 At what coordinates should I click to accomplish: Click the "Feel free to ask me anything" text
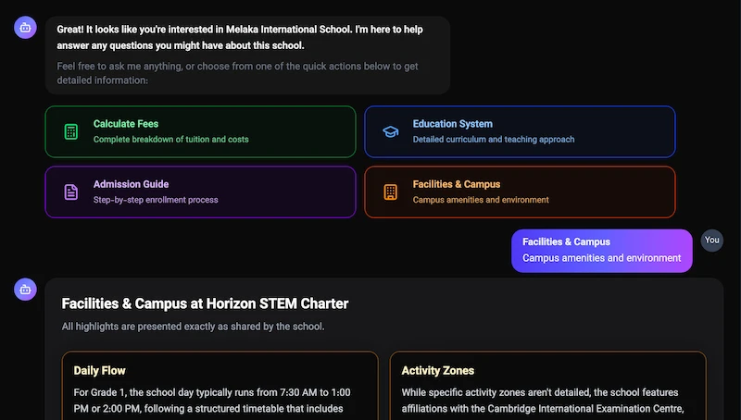(237, 73)
